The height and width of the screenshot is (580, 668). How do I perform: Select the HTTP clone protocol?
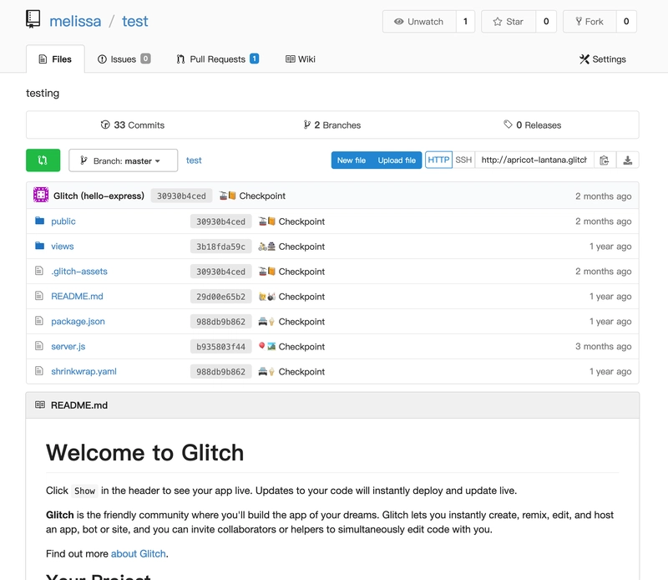[438, 160]
